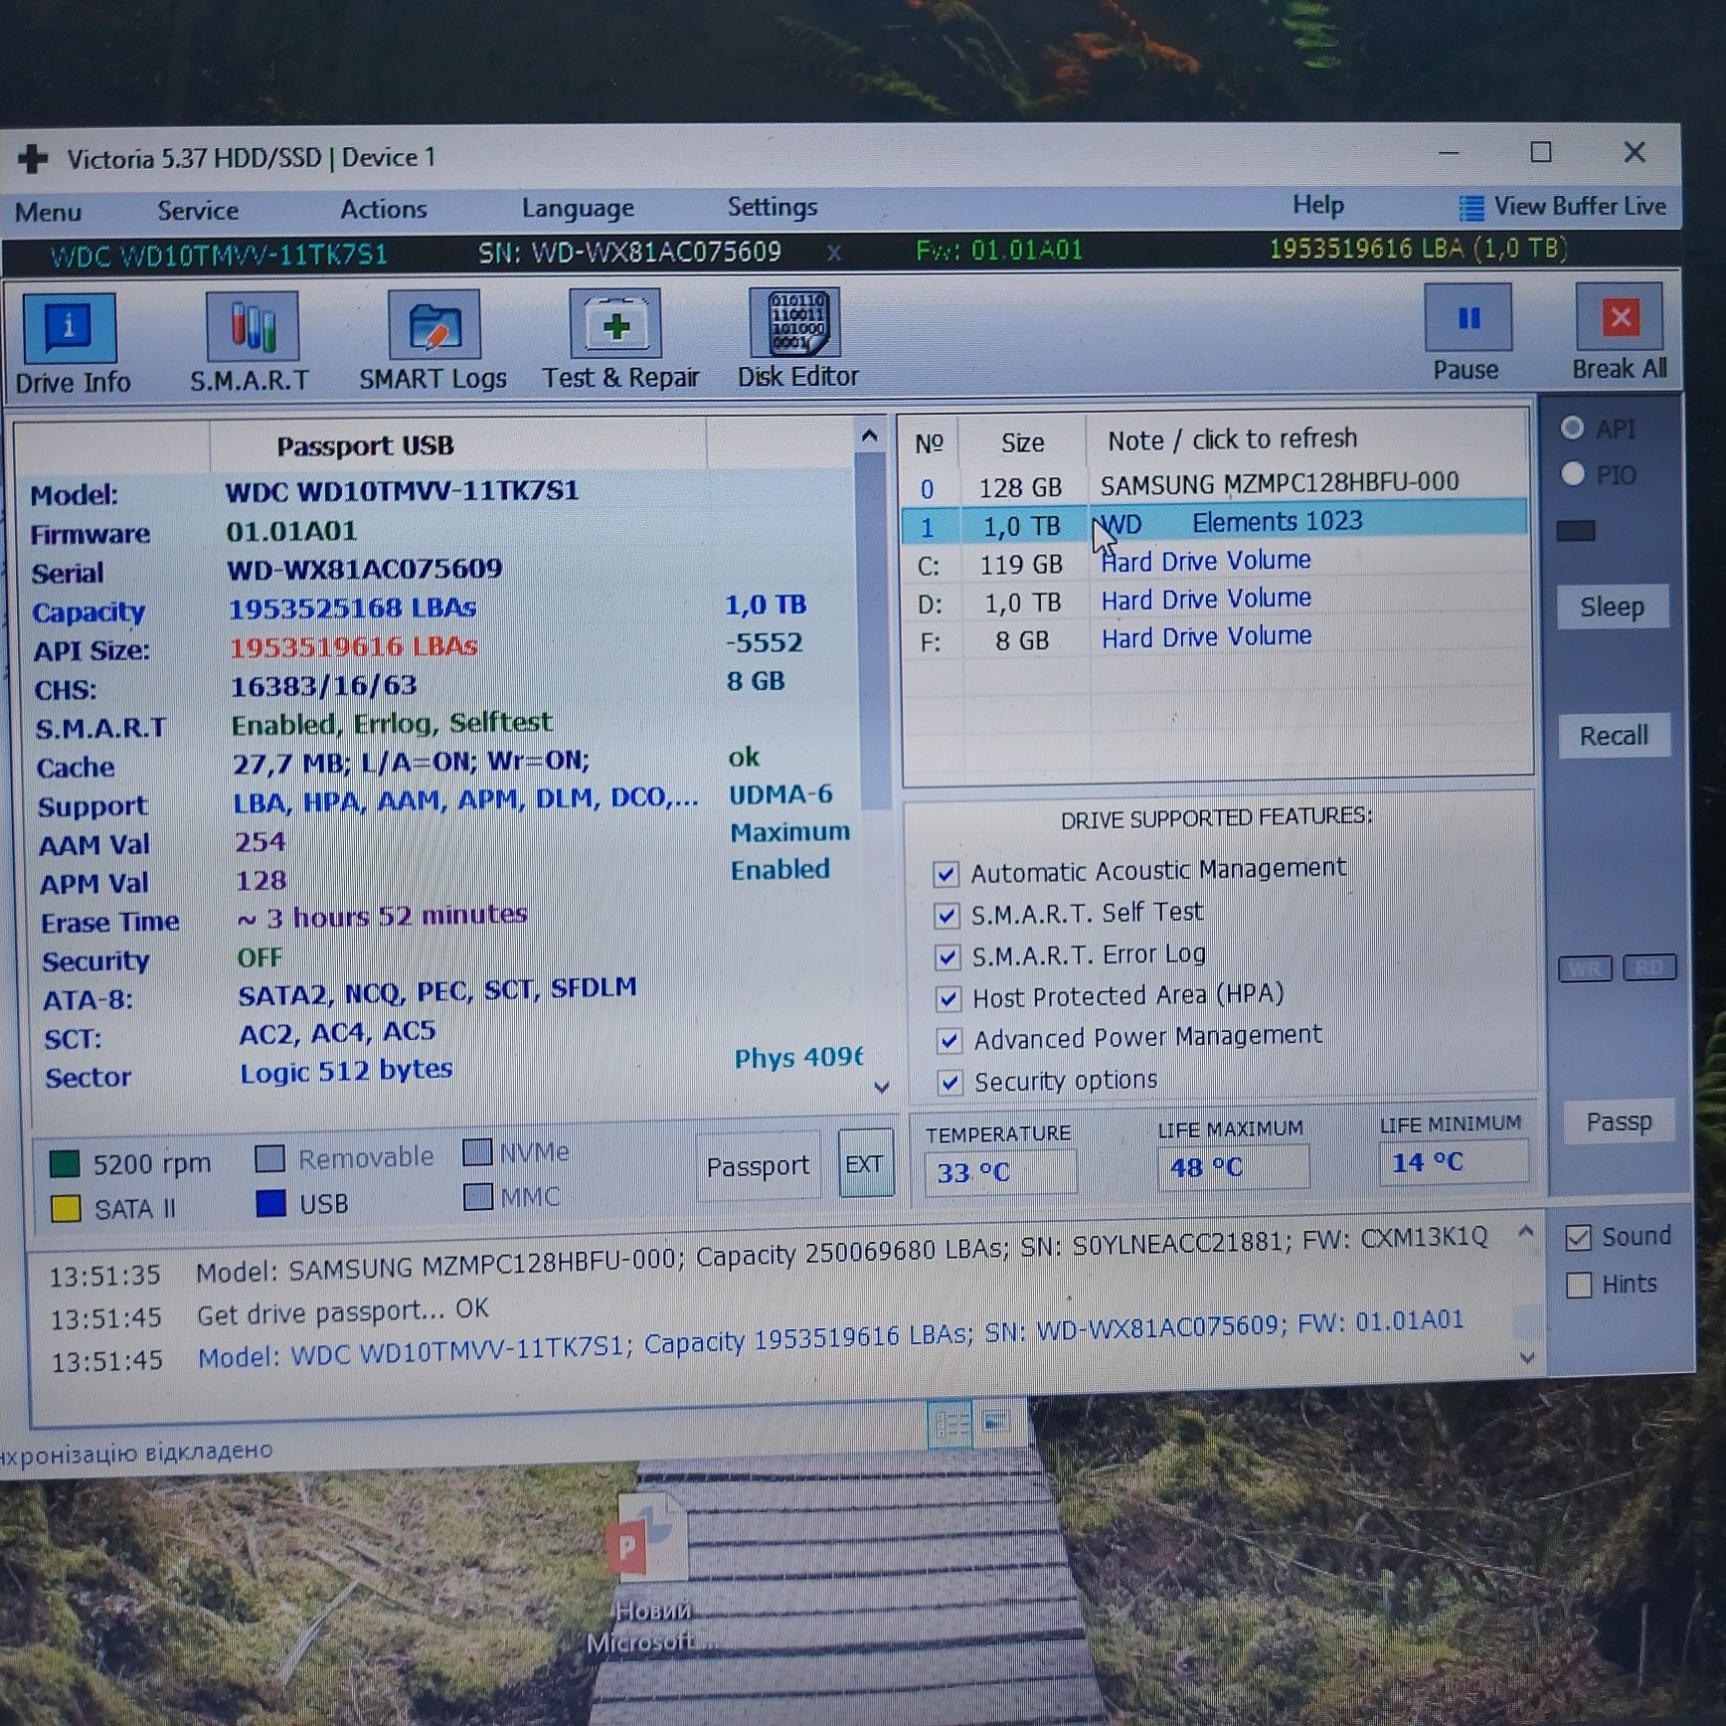Click the passport list scrollbar thumb
Screen dimensions: 1726x1726
[x=871, y=631]
